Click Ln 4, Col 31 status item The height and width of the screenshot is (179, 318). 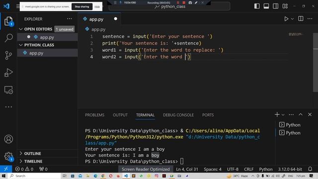(187, 169)
